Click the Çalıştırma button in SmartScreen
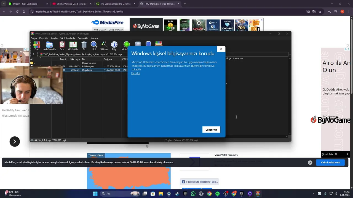This screenshot has height=198, width=353. (211, 130)
